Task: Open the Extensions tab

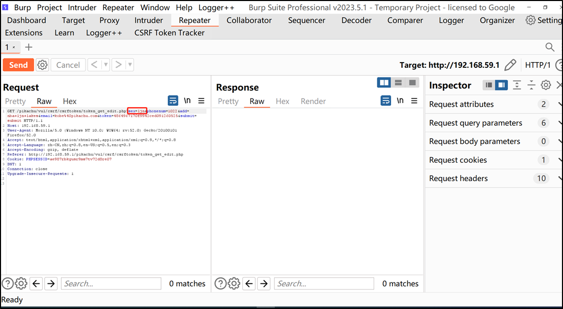Action: click(24, 32)
